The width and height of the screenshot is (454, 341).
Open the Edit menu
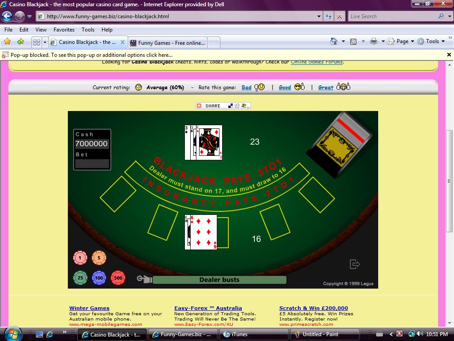24,30
